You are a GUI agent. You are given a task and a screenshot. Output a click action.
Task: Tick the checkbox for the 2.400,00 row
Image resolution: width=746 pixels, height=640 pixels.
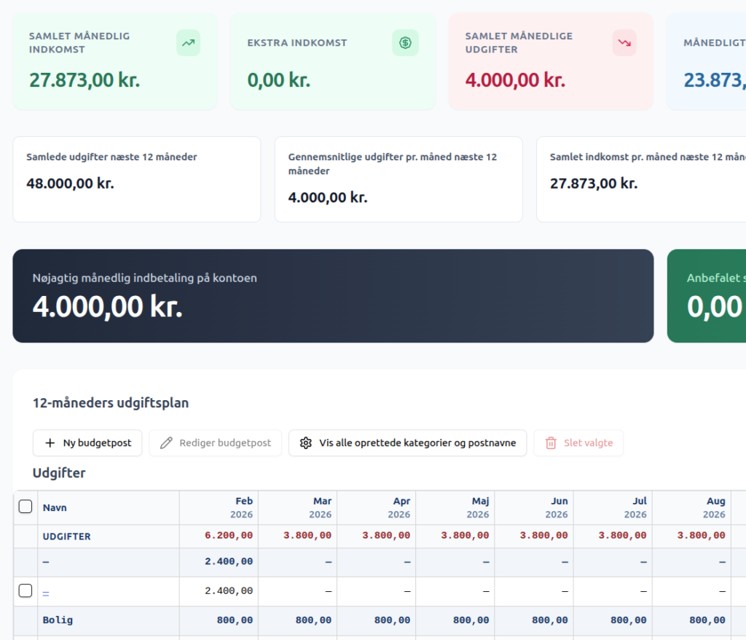click(x=25, y=590)
